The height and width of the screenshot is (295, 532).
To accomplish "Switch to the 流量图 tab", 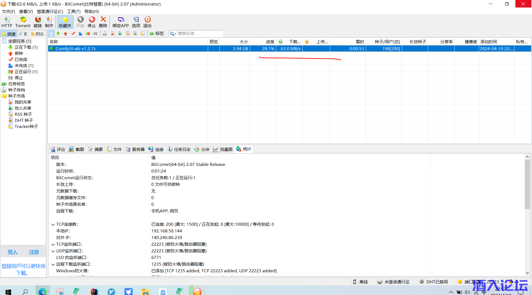I will click(x=223, y=149).
